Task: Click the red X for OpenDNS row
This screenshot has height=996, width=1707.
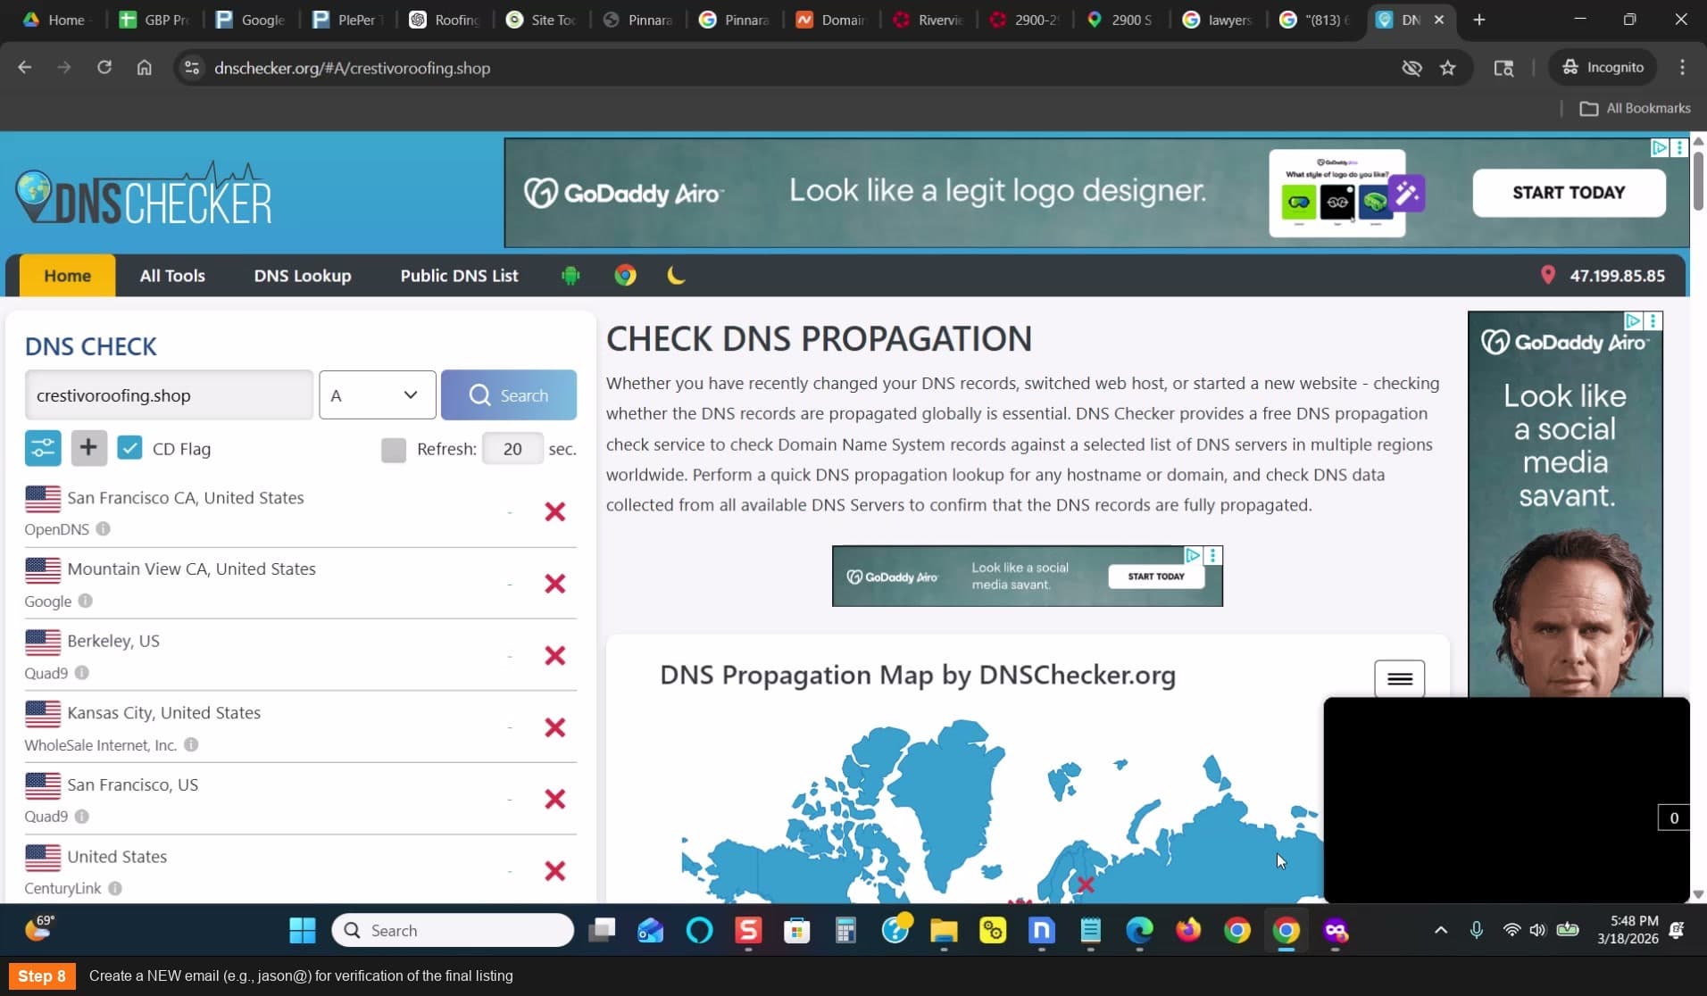Action: tap(555, 511)
